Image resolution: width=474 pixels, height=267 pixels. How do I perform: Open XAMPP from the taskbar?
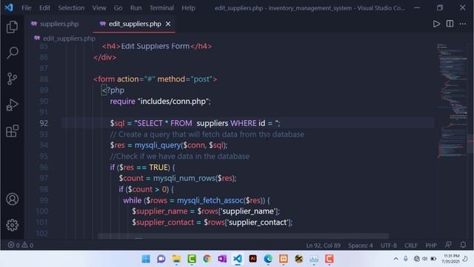pyautogui.click(x=283, y=259)
